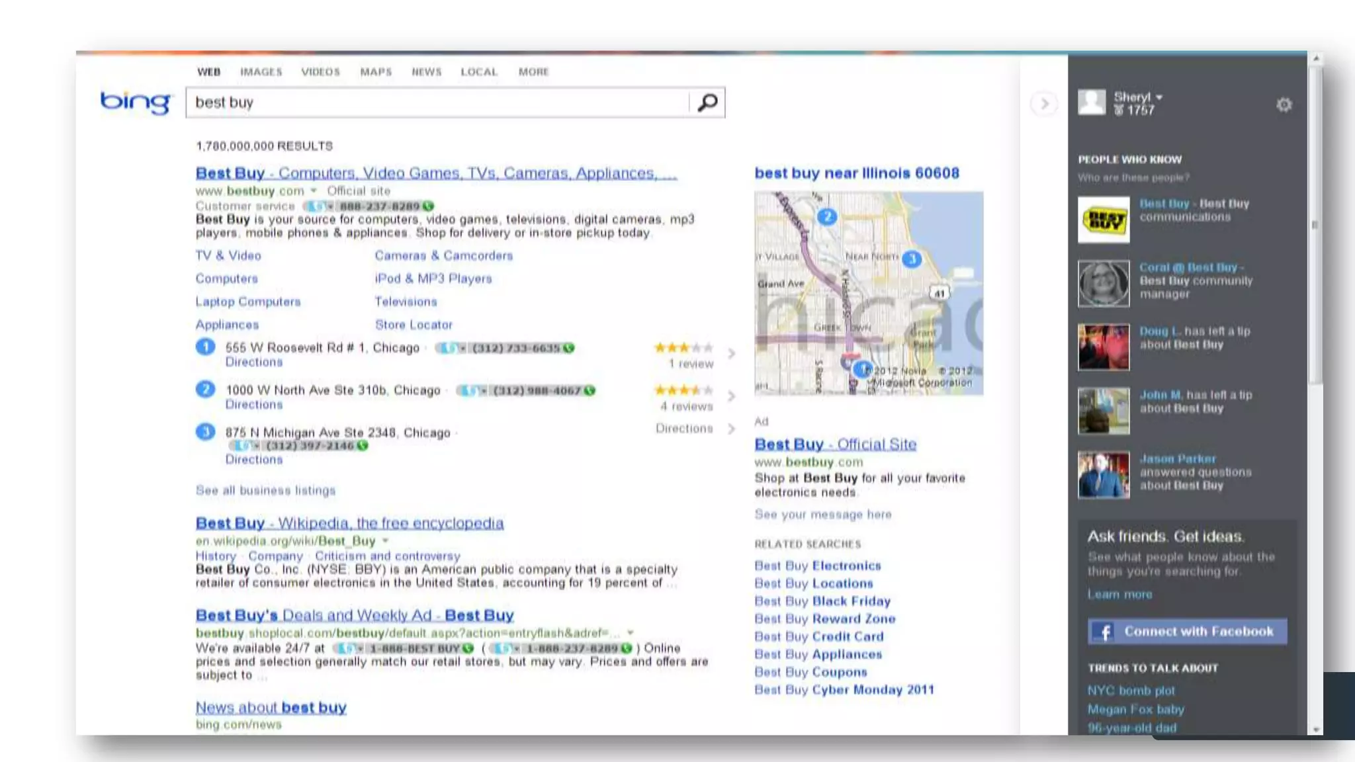The width and height of the screenshot is (1355, 762).
Task: Click the Facebook icon on Connect button
Action: (1104, 632)
